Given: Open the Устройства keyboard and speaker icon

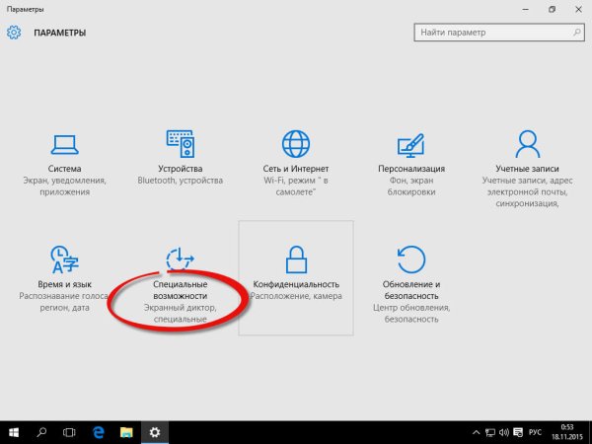Looking at the screenshot, I should 181,144.
